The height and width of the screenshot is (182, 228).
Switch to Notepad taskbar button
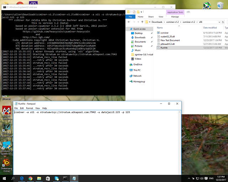click(x=74, y=178)
